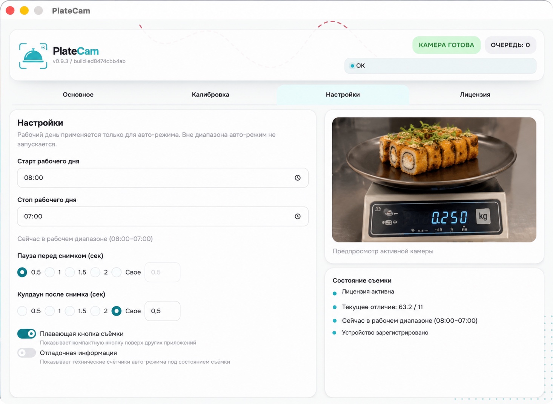Choose Свое option for Пауза перед снимком
This screenshot has height=404, width=553.
click(117, 272)
